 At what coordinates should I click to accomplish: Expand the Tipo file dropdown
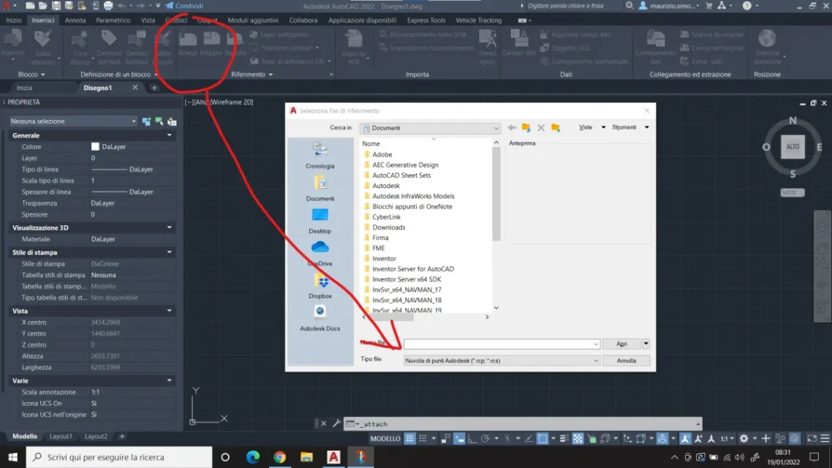[596, 361]
